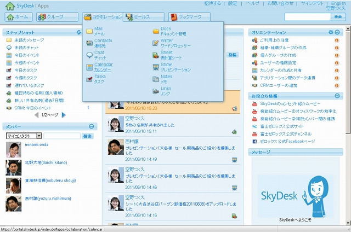Click the SkyDesk Apps home logo
The width and height of the screenshot is (351, 233).
[27, 6]
